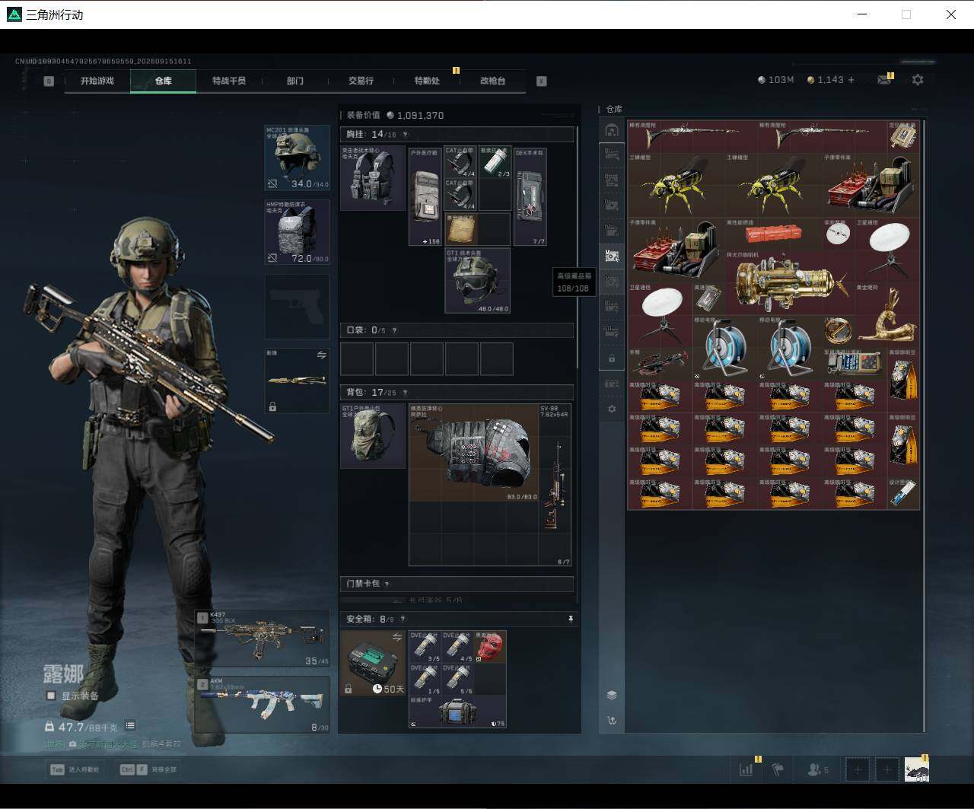This screenshot has height=809, width=974.
Task: Go to the 部门 tab
Action: (295, 81)
